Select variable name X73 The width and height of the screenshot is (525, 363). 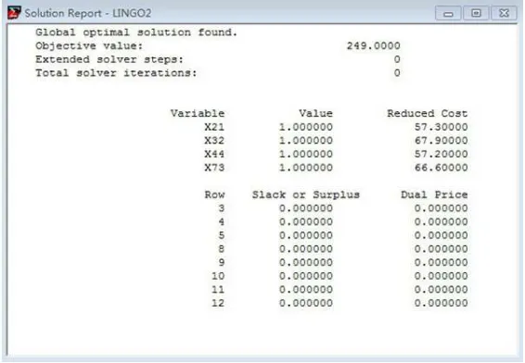[x=214, y=168]
